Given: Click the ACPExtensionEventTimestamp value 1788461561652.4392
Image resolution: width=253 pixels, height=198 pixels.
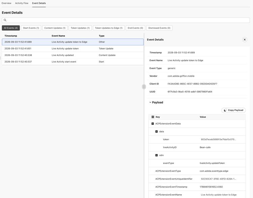Looking at the screenshot, I should pos(211,187).
